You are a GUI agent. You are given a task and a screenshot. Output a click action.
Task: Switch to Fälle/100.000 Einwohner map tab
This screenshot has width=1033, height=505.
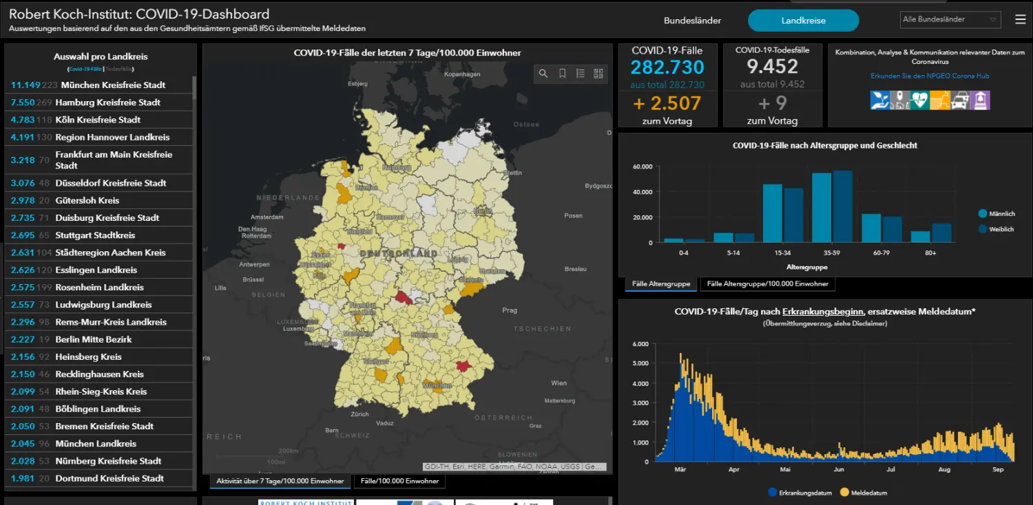pos(399,481)
